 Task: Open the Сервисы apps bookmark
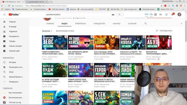click(x=6, y=9)
